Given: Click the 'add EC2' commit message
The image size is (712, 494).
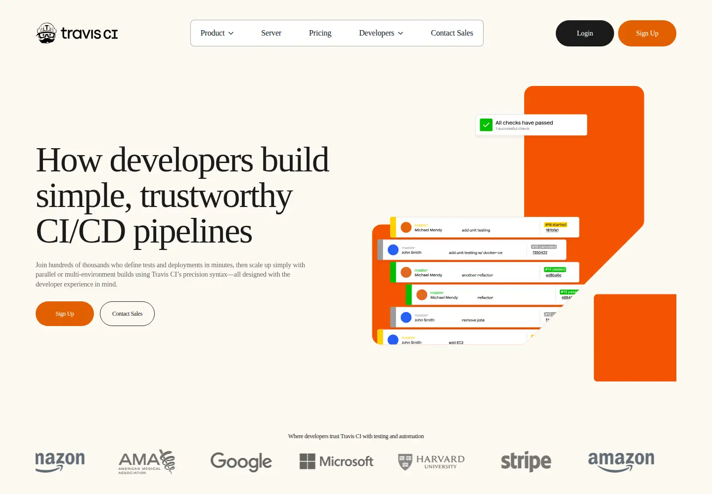Looking at the screenshot, I should [x=456, y=342].
